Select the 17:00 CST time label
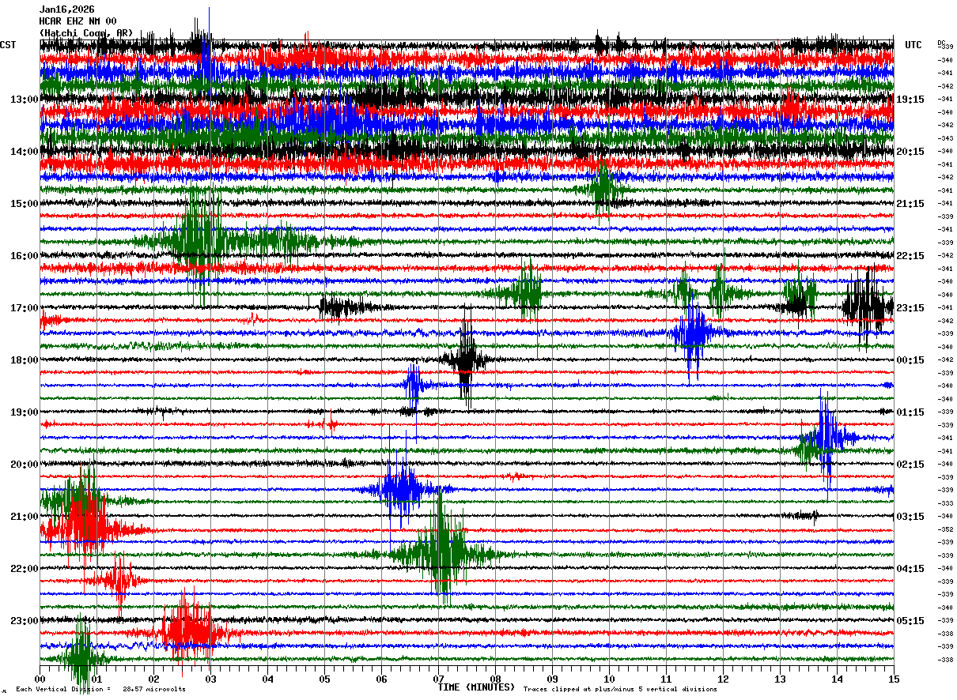957x700 pixels. pos(25,308)
